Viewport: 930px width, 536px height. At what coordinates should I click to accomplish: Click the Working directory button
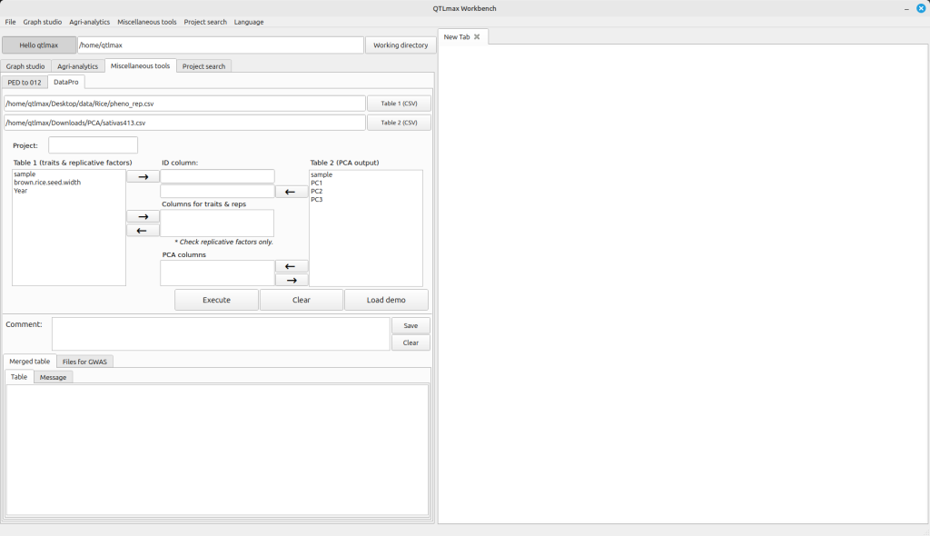click(401, 45)
